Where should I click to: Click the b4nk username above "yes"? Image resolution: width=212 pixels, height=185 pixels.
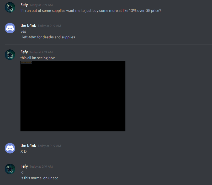(28, 25)
